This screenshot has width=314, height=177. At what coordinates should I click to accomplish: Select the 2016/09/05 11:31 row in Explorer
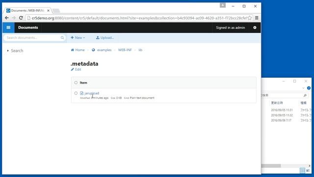pyautogui.click(x=287, y=110)
